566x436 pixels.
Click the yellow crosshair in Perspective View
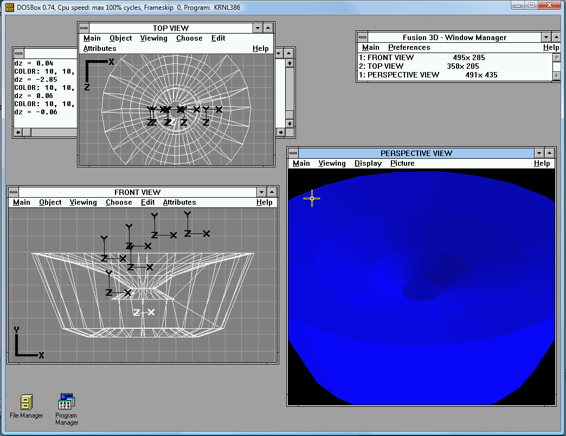coord(312,198)
